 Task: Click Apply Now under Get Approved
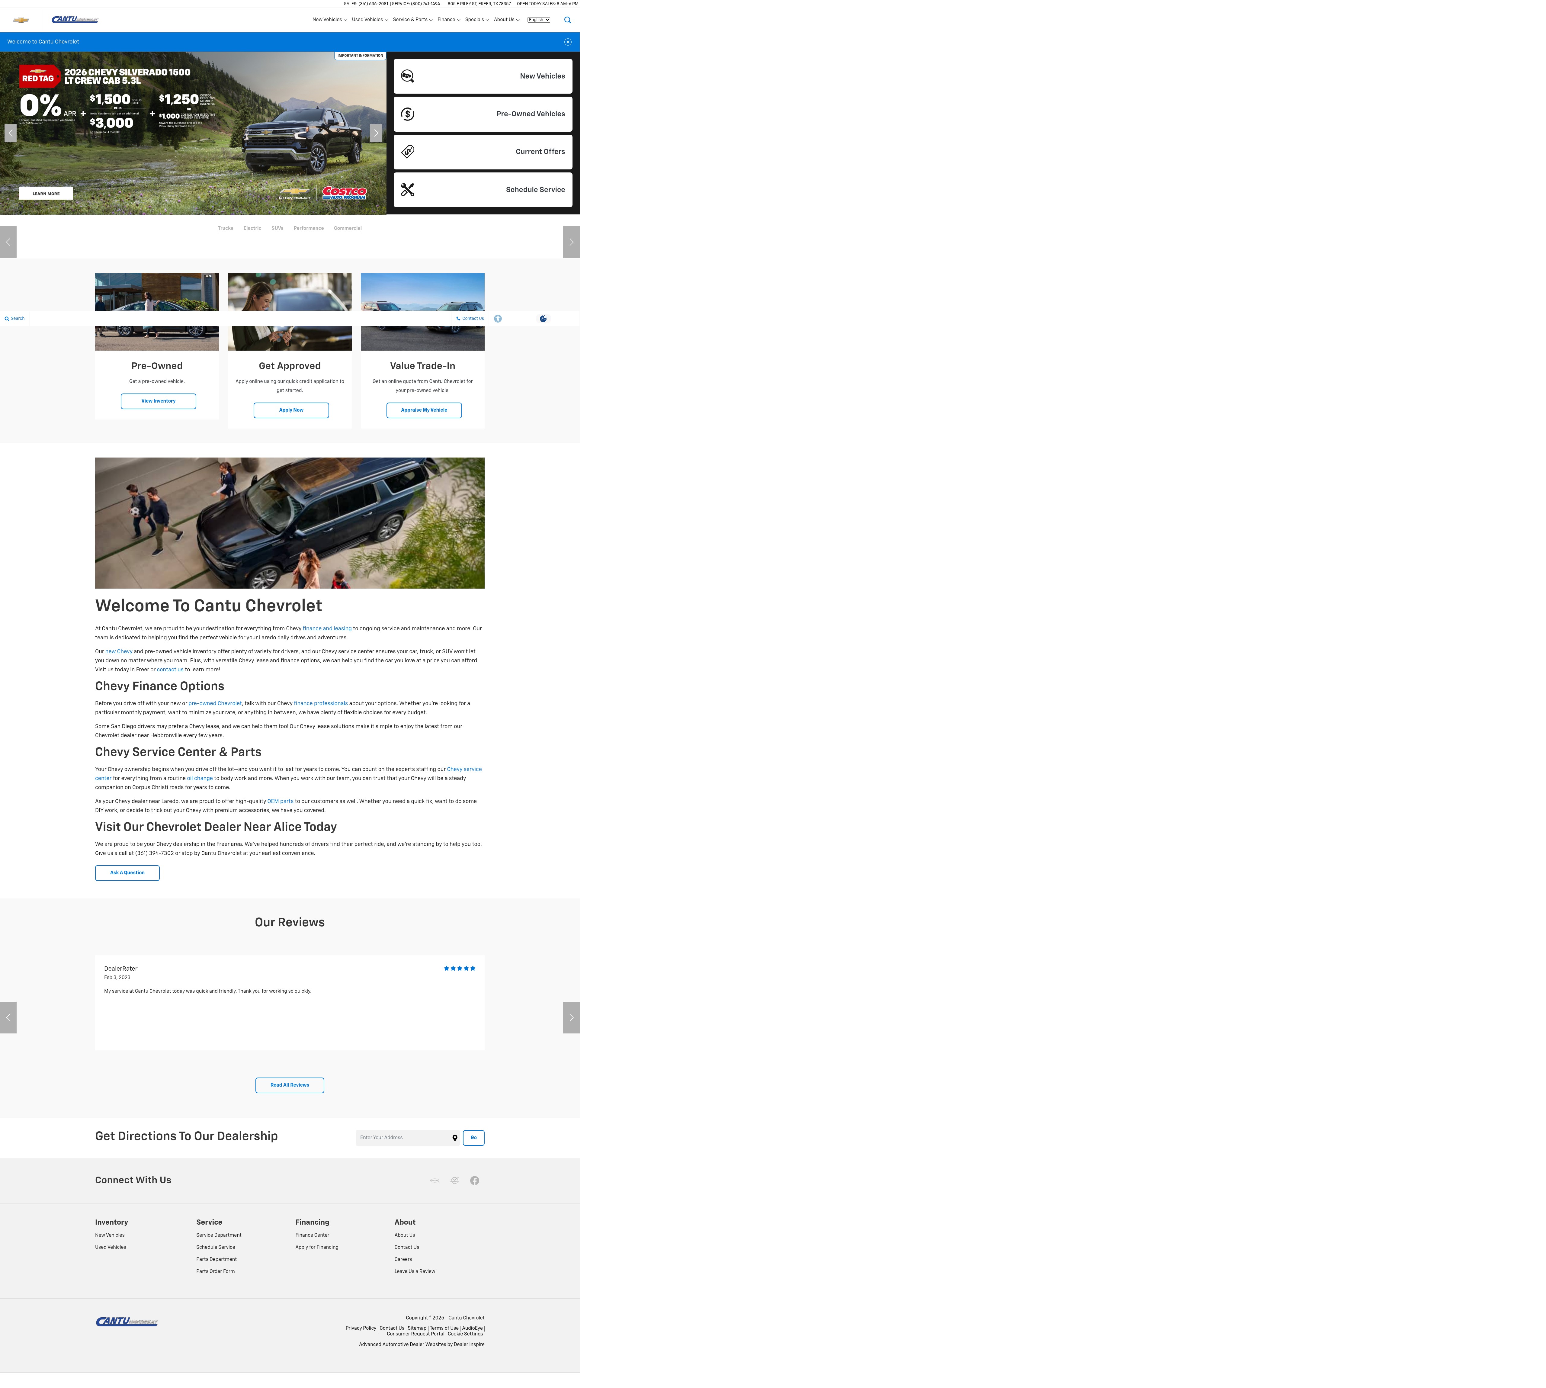[291, 410]
